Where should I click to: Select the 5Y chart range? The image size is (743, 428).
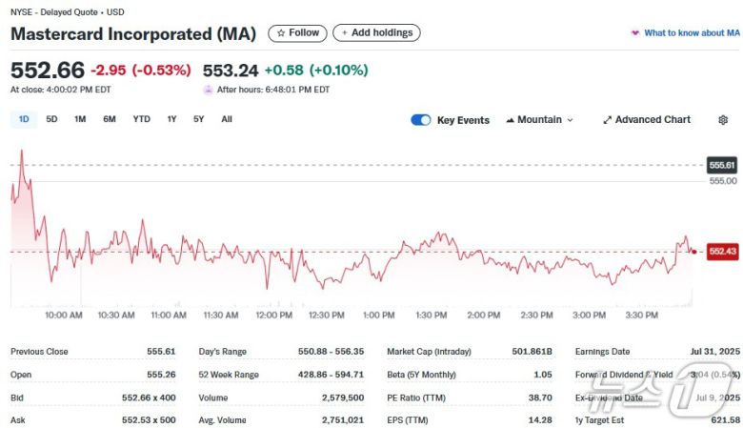click(198, 119)
